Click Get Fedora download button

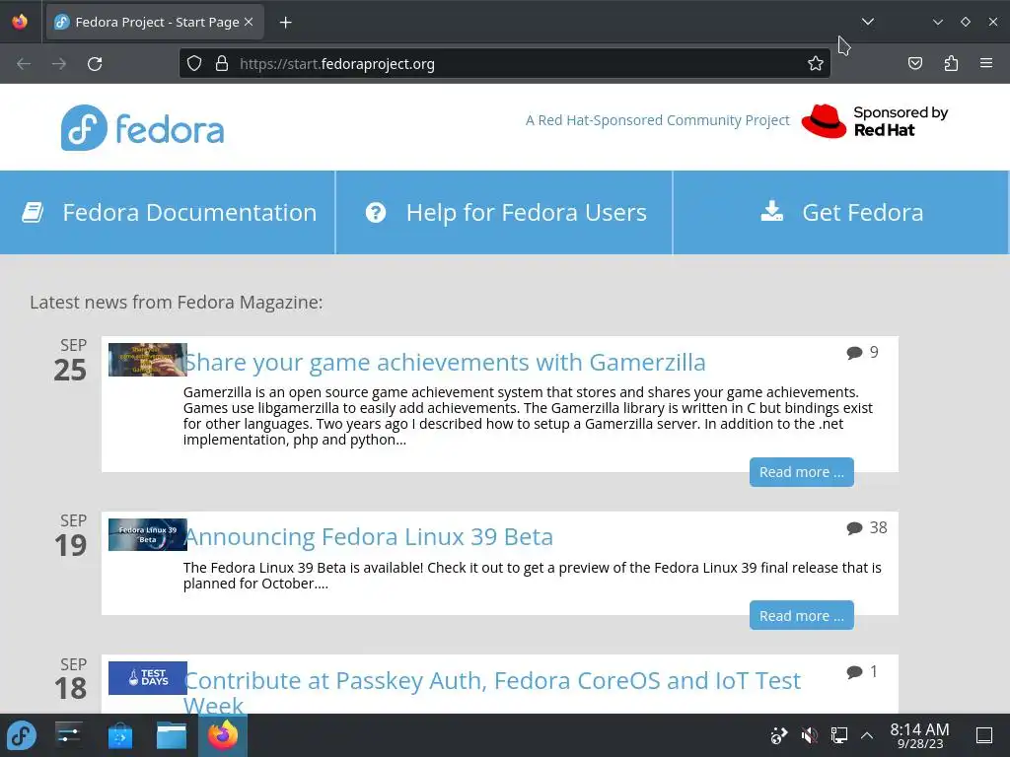[x=840, y=213]
